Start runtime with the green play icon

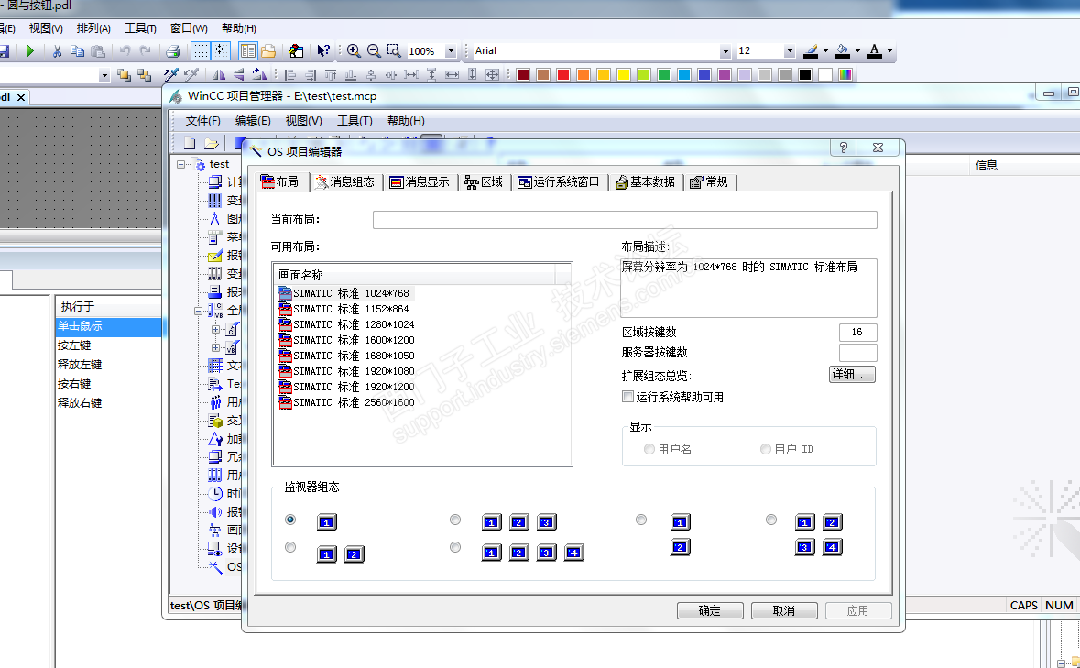coord(29,51)
